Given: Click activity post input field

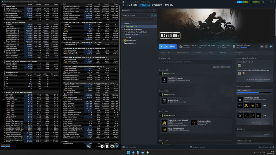Looking at the screenshot, I should (x=195, y=62).
